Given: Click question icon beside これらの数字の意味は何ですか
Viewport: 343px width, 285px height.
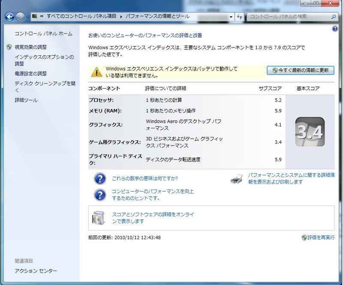Looking at the screenshot, I should tap(100, 178).
